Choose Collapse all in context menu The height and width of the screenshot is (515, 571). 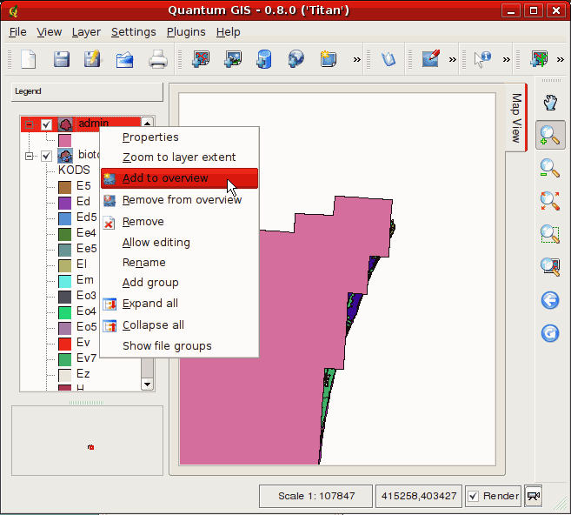[180, 325]
